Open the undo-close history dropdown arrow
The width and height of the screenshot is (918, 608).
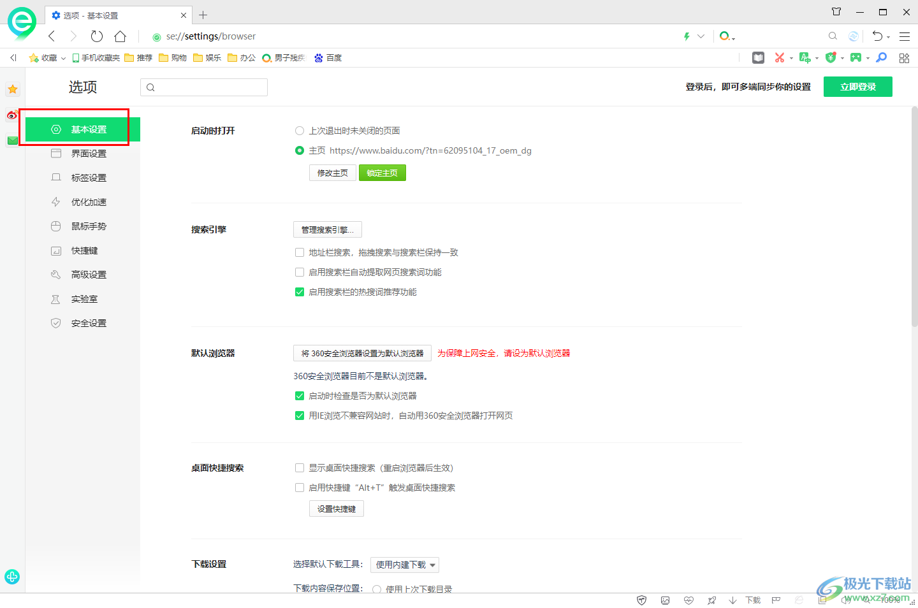point(888,37)
